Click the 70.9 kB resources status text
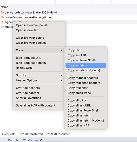The height and width of the screenshot is (142, 137). [59, 134]
